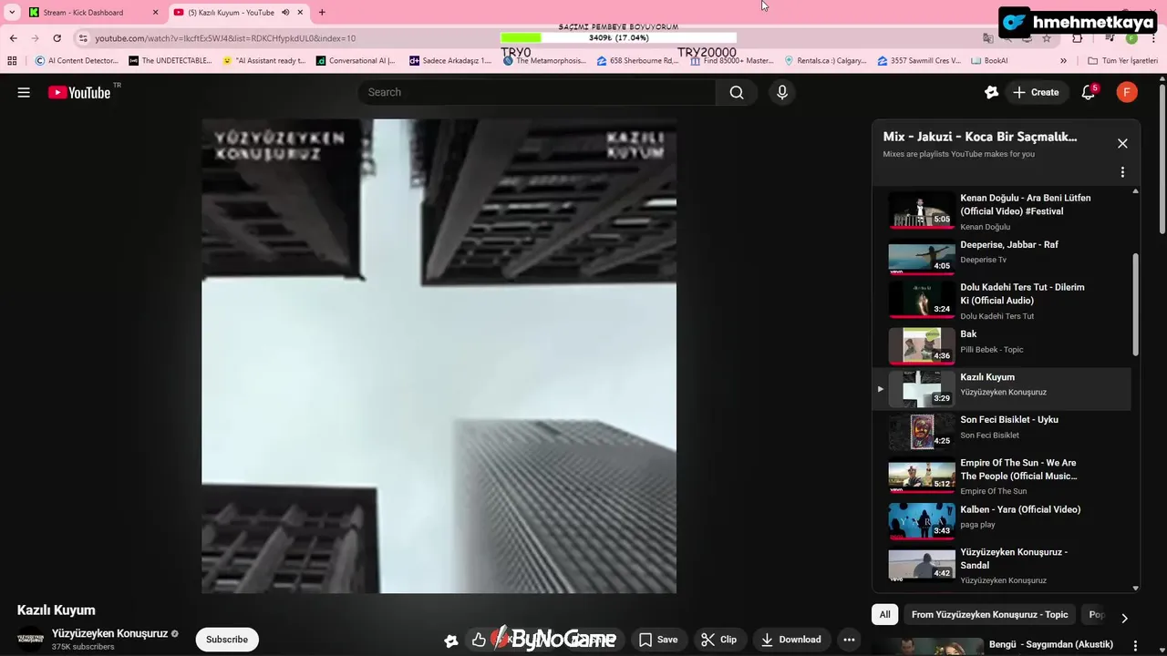Click the Subscribe button
This screenshot has height=656, width=1167.
227,640
